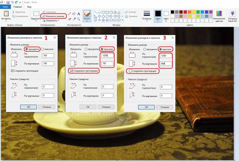Choose the diamond shape
Viewport: 239px width, 161px height.
click(99, 16)
